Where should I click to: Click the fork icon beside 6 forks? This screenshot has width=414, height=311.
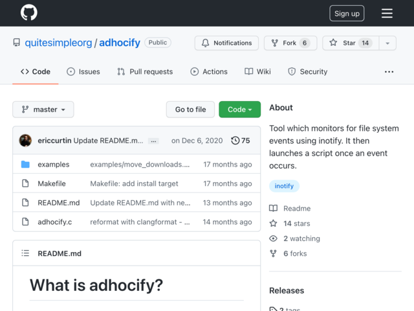(273, 253)
